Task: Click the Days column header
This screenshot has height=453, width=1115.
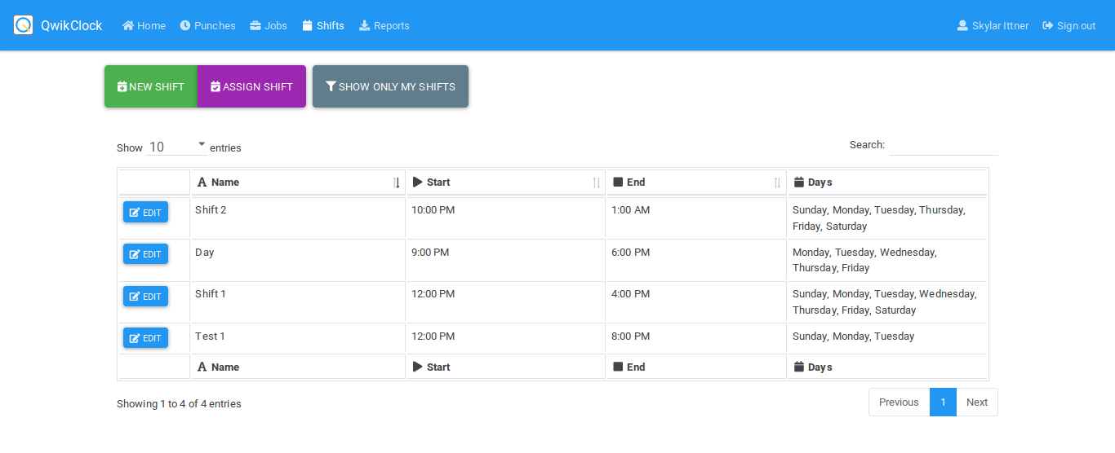Action: tap(887, 183)
